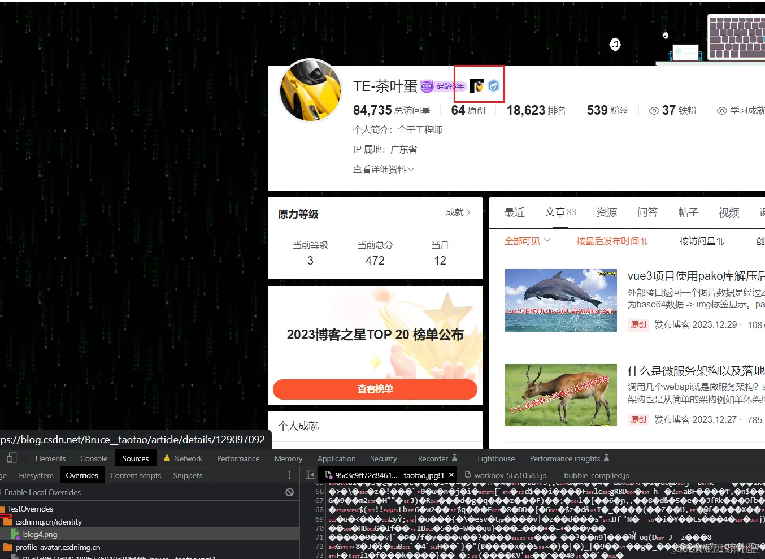
Task: Open article 什么是微服务架构以及落地
Action: point(696,371)
